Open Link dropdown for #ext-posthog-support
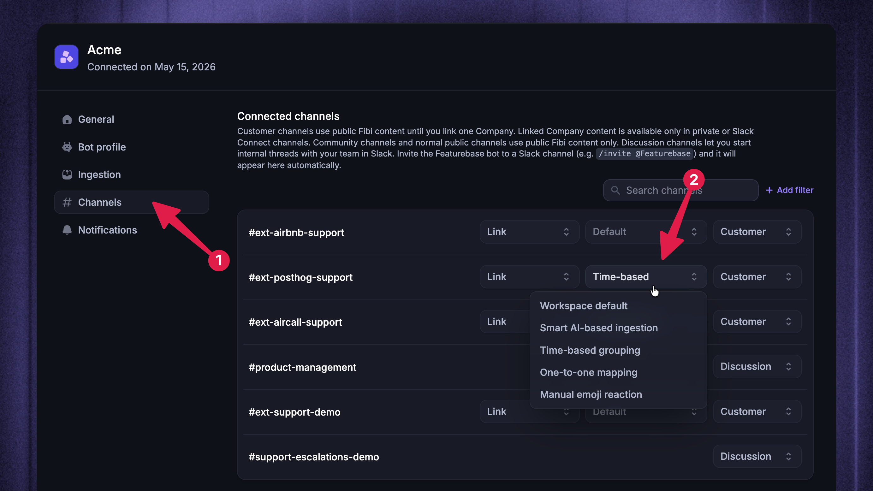The width and height of the screenshot is (873, 491). pos(529,277)
